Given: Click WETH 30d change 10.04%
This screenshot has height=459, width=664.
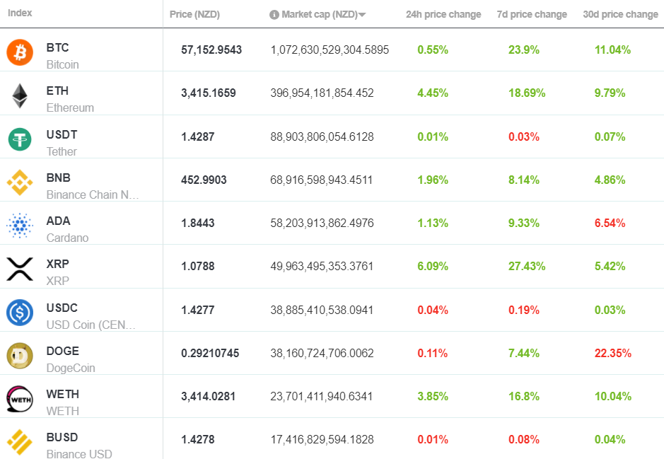Looking at the screenshot, I should 613,396.
